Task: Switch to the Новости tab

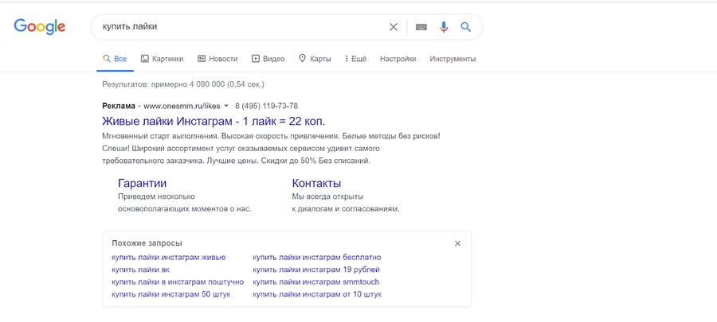Action: click(x=217, y=59)
